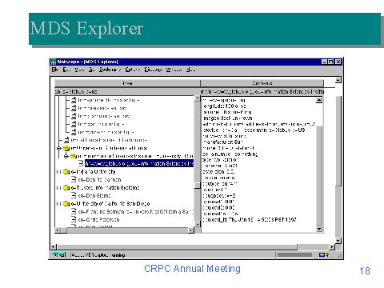384x288 pixels.
Task: Click the document icon beside cn=Dennis Gannon
Action: pyautogui.click(x=74, y=179)
